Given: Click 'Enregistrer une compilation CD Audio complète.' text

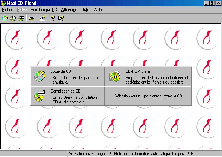Looking at the screenshot, I should click(75, 99).
